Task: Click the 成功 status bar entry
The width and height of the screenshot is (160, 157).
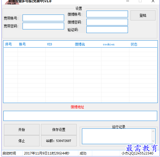Action: click(x=83, y=153)
